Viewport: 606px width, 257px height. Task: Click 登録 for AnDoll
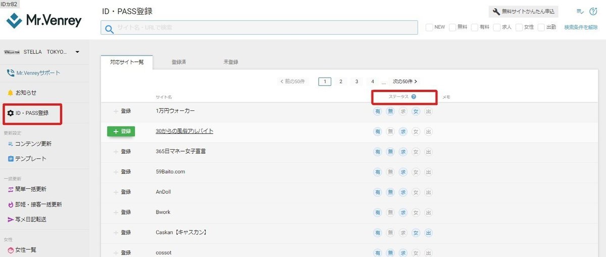tap(122, 192)
